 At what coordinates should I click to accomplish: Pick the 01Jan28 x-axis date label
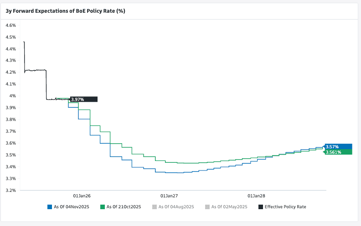[x=256, y=196]
